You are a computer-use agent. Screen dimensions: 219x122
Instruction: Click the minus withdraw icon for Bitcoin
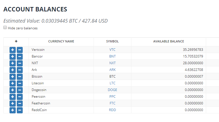(x=20, y=76)
